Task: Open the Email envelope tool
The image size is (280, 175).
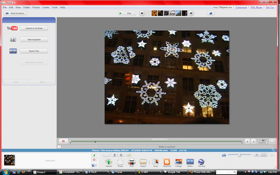Action: [x=120, y=162]
